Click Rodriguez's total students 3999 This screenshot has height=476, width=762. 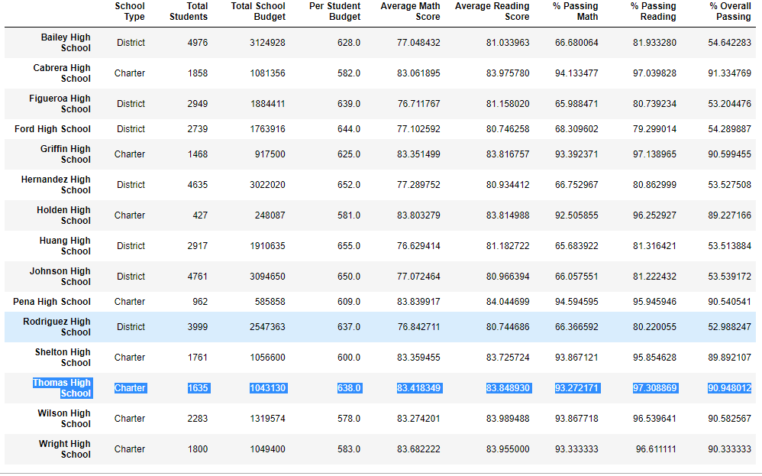click(x=198, y=327)
